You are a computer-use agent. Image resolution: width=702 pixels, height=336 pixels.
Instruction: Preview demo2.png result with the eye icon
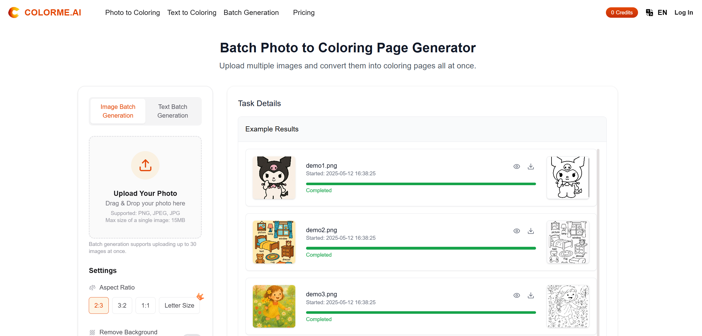517,231
